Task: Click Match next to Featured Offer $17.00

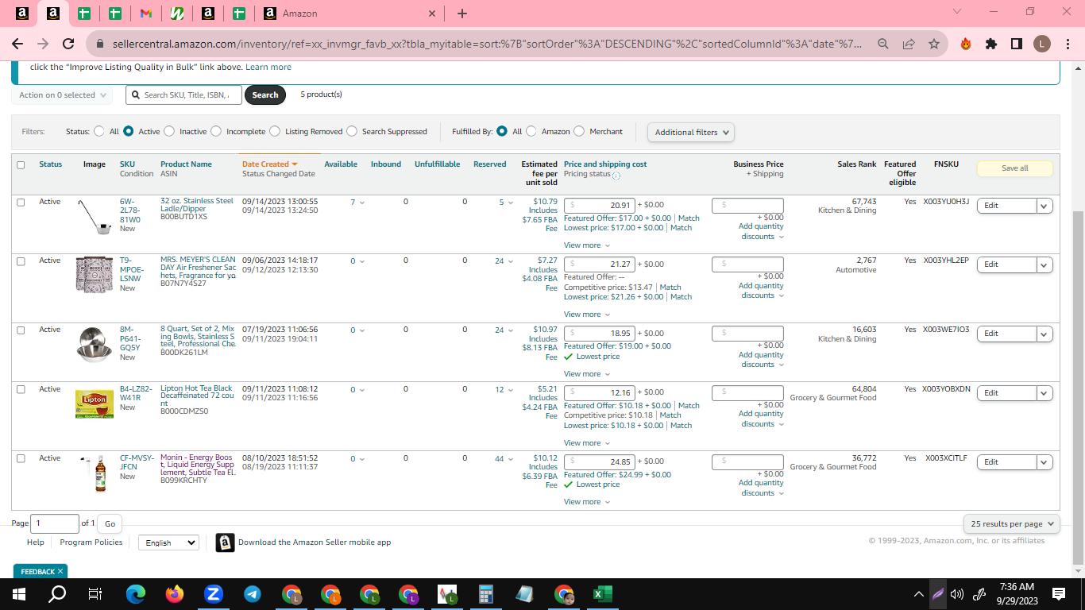Action: tap(689, 218)
